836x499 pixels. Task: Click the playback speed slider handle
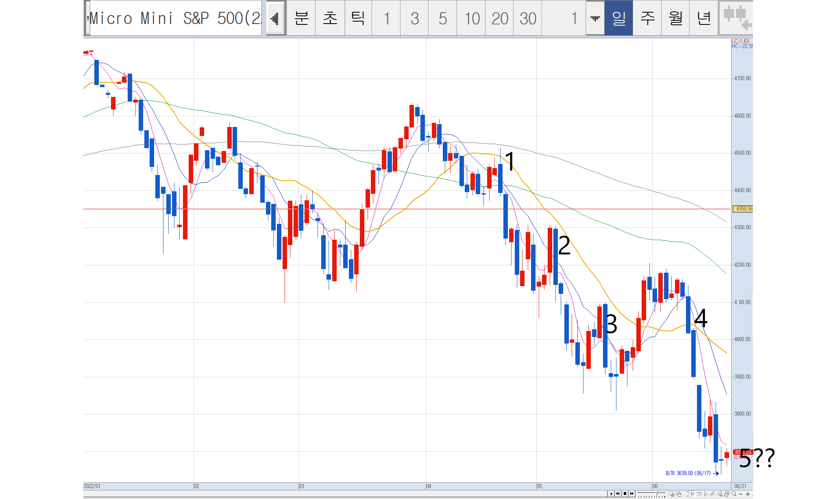[657, 493]
